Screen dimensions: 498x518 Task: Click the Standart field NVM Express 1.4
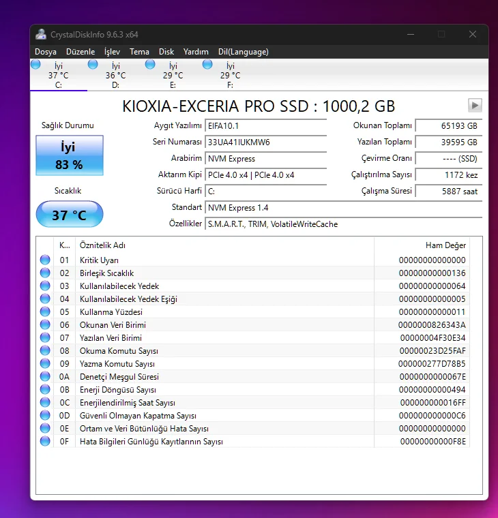(x=343, y=207)
